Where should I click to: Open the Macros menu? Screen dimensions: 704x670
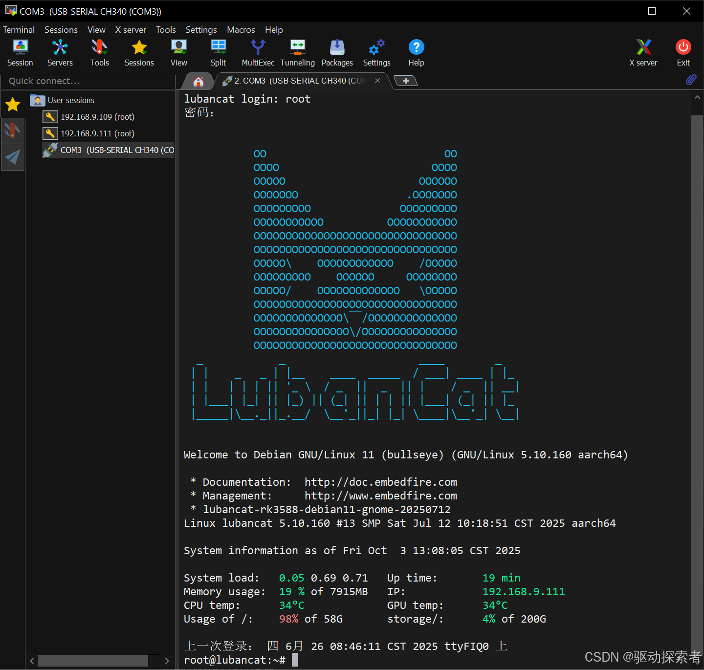[241, 30]
